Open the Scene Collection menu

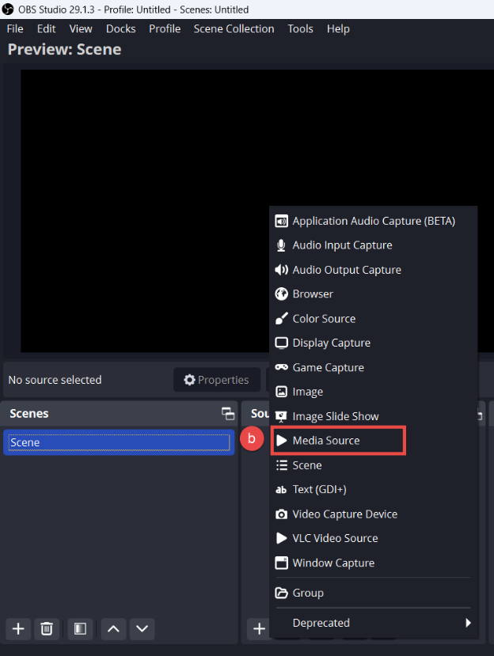click(x=234, y=28)
